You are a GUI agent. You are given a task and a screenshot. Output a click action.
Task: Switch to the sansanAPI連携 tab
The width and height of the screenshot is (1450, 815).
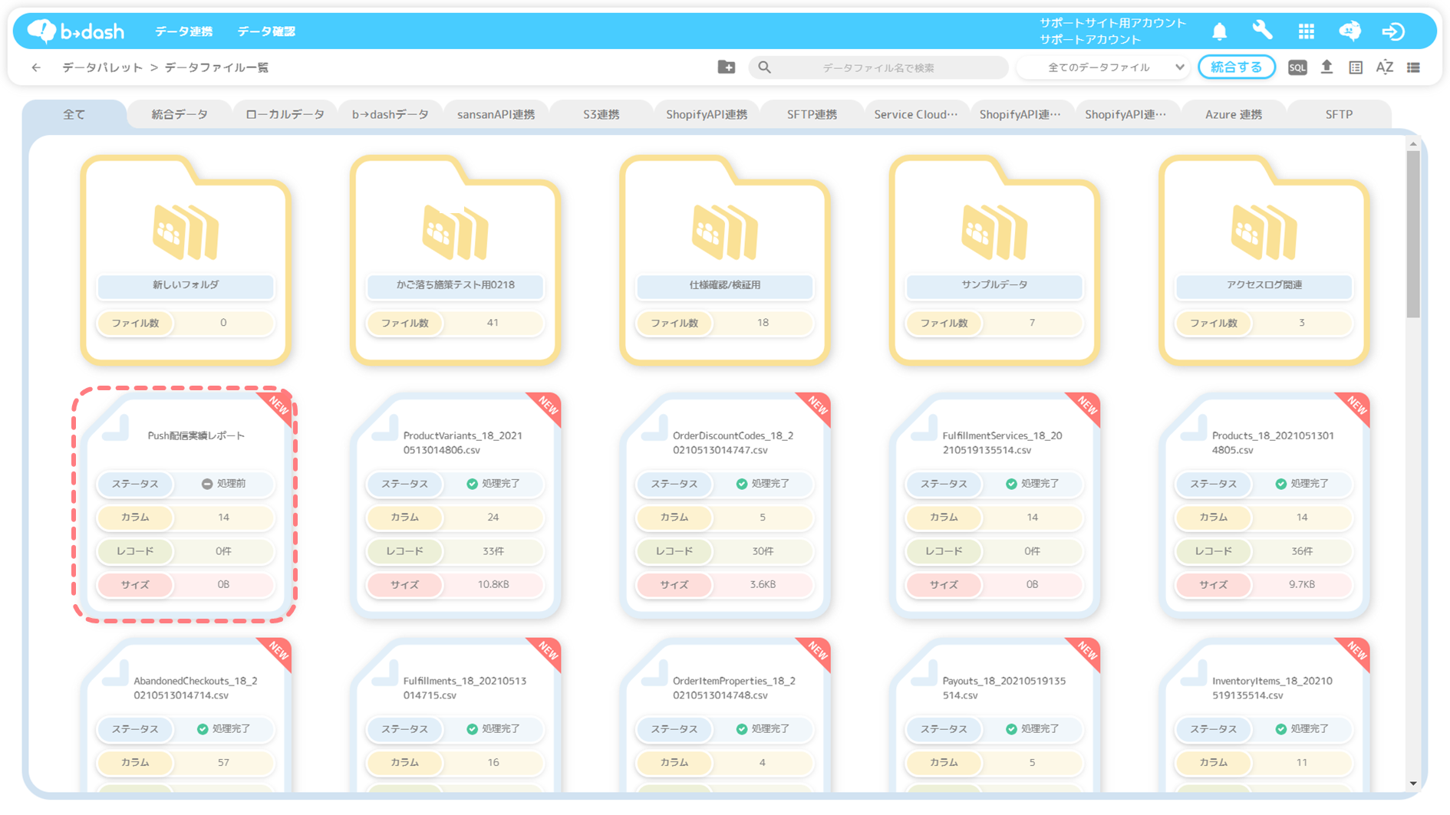click(496, 114)
